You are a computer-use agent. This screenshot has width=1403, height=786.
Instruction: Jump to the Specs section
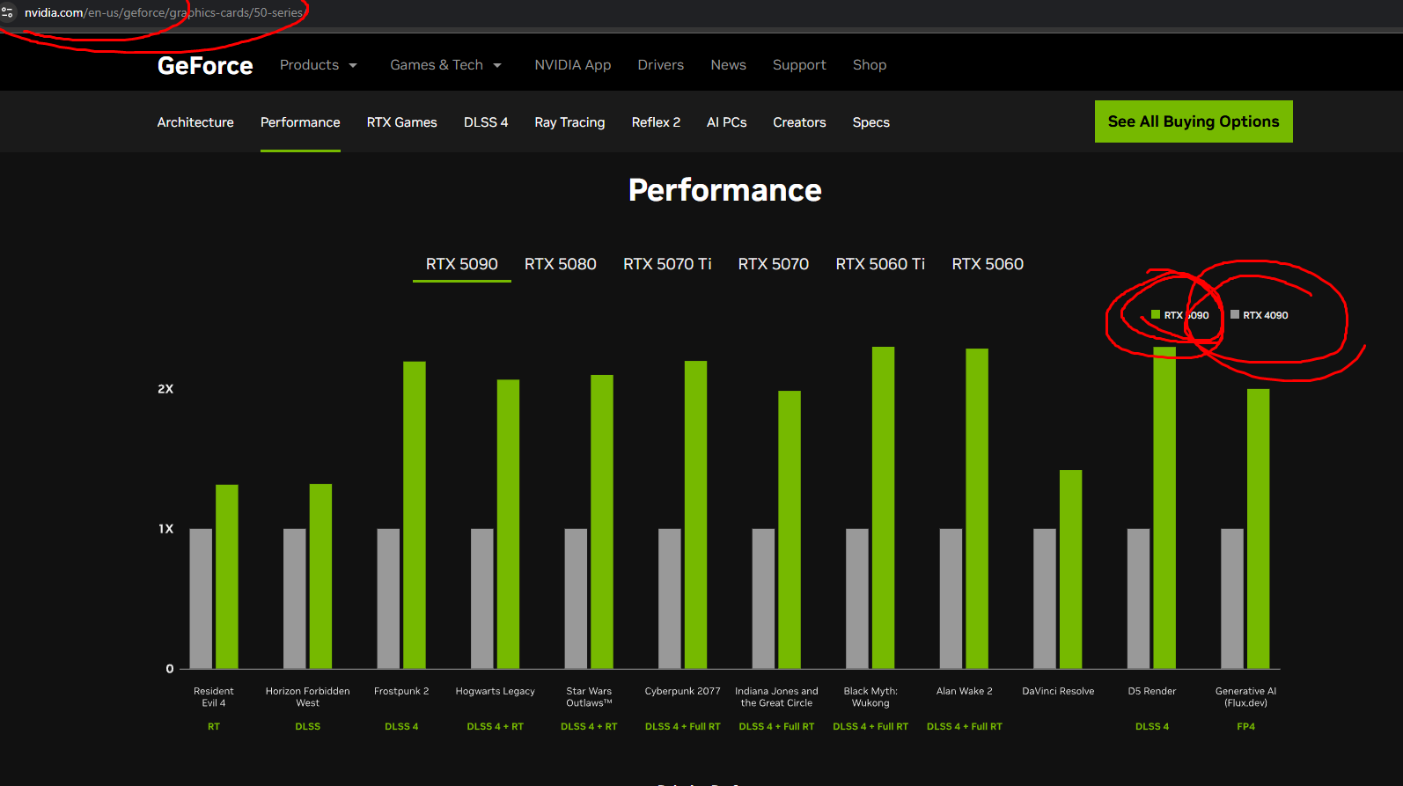pyautogui.click(x=871, y=122)
